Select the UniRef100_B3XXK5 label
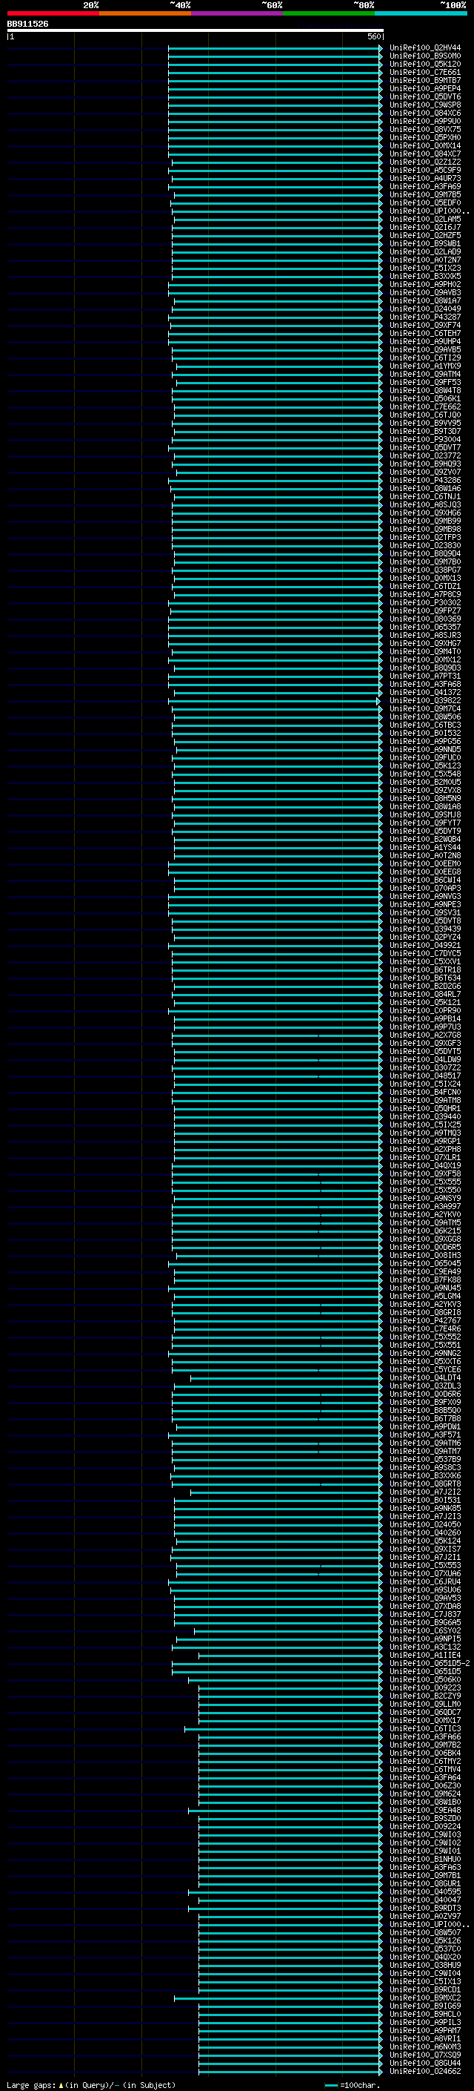 (425, 276)
